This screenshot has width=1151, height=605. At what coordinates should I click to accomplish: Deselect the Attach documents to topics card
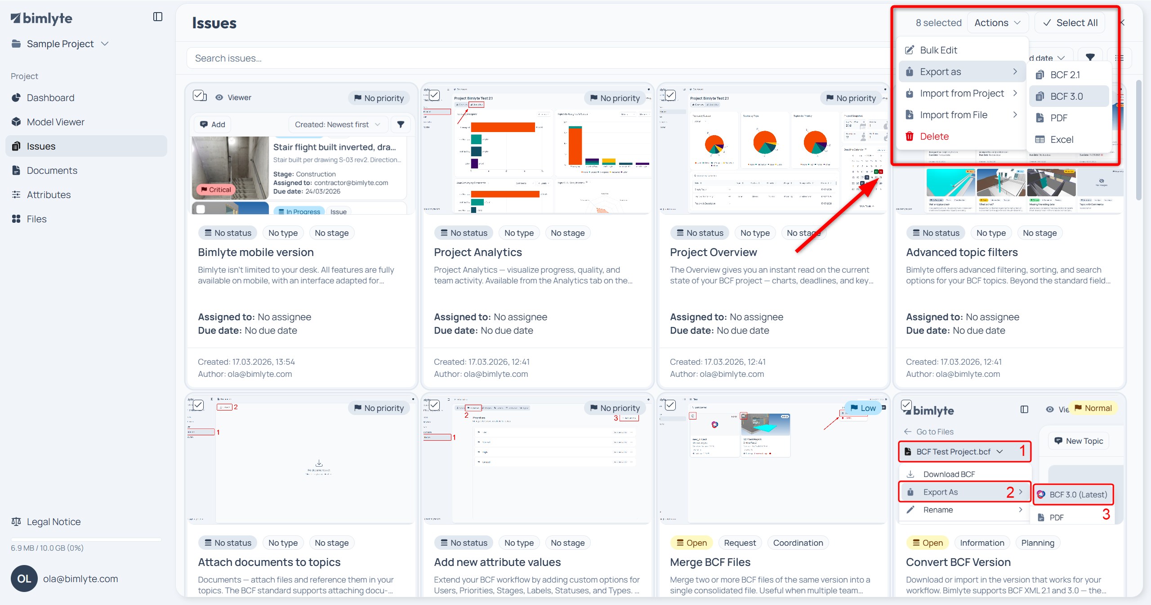(x=198, y=406)
